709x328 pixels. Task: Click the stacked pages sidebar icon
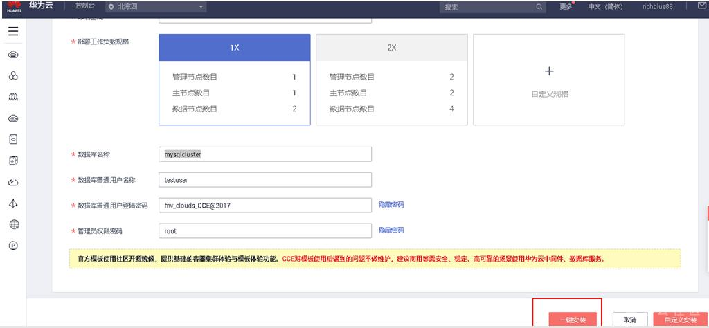pos(13,161)
